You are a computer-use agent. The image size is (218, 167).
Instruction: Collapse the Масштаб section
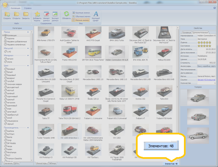tap(28, 48)
